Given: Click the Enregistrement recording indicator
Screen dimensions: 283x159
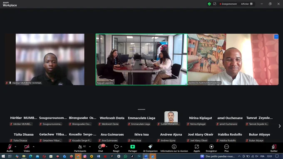Looking at the screenshot, I should pyautogui.click(x=228, y=4).
